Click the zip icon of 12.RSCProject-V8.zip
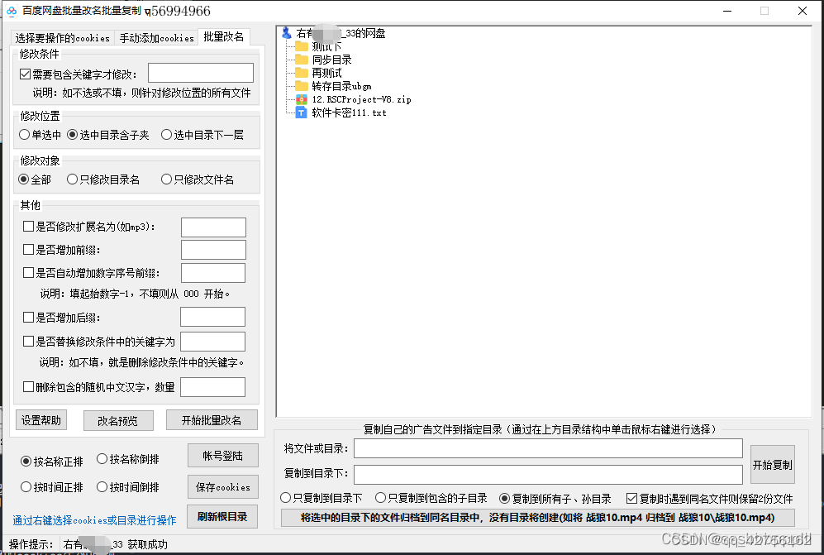 click(x=302, y=99)
